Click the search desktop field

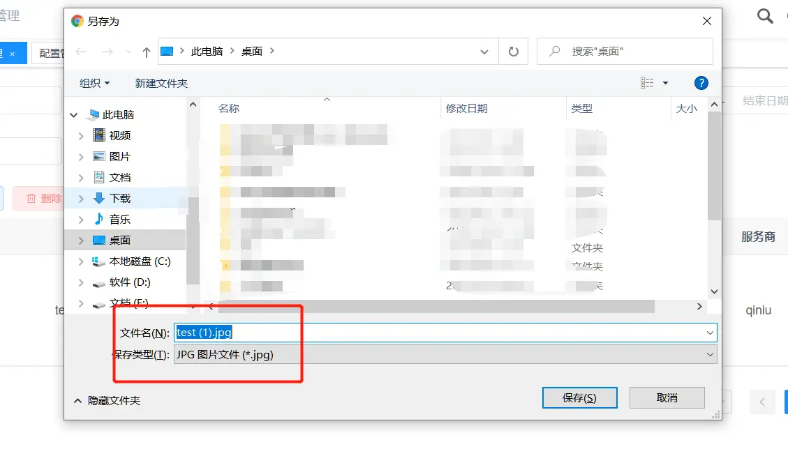pos(625,51)
